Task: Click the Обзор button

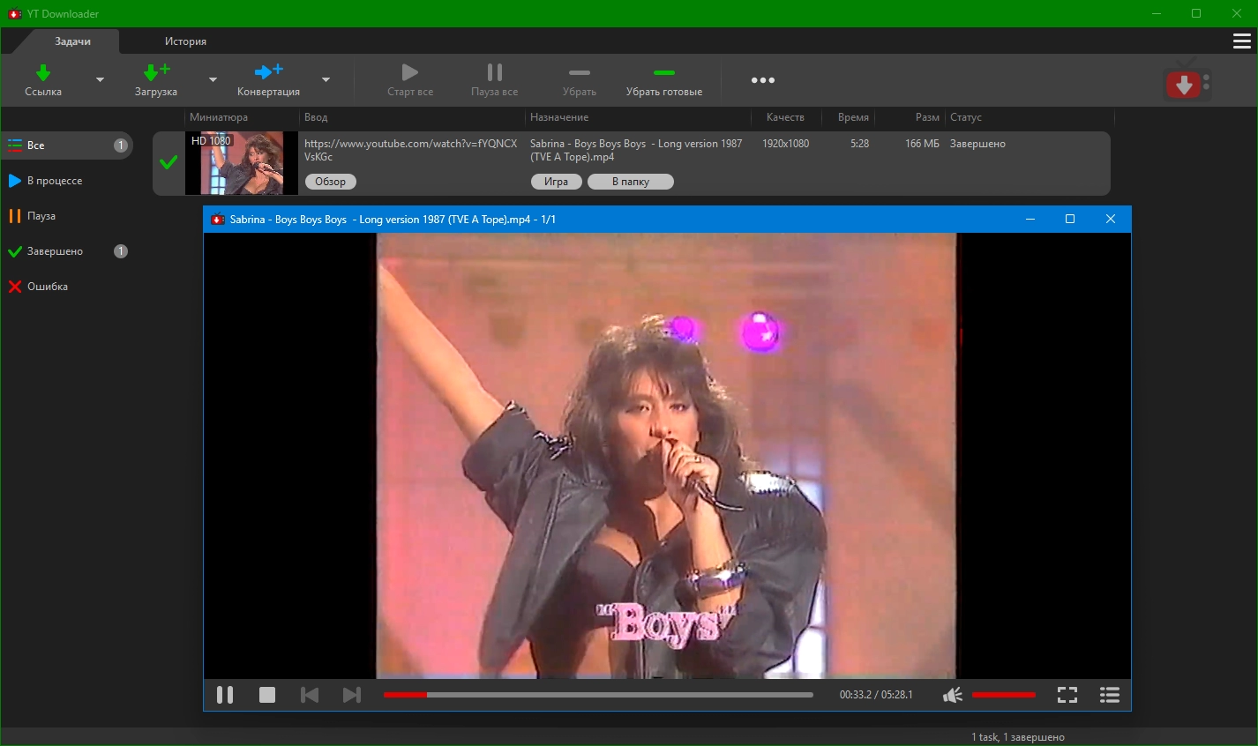Action: click(x=331, y=182)
